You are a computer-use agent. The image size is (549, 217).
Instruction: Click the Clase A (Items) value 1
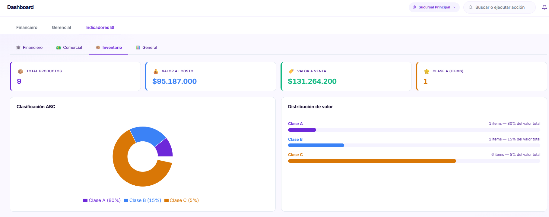(425, 81)
